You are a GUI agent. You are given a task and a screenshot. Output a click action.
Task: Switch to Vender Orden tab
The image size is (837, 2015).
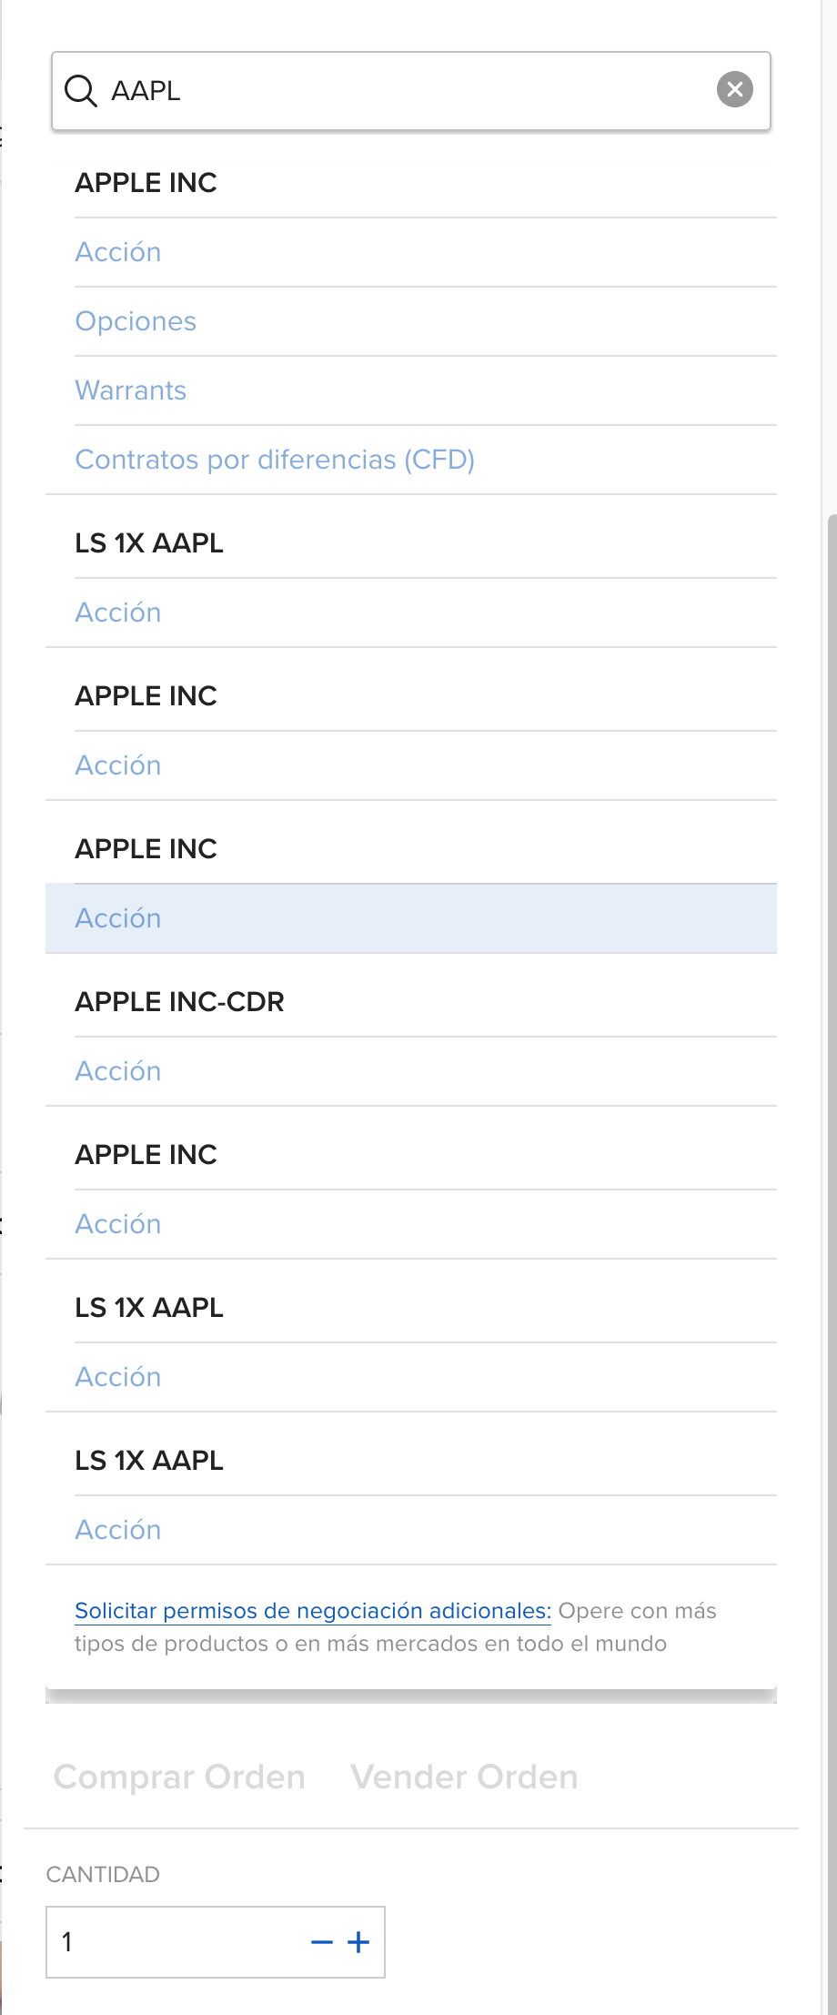[464, 1777]
